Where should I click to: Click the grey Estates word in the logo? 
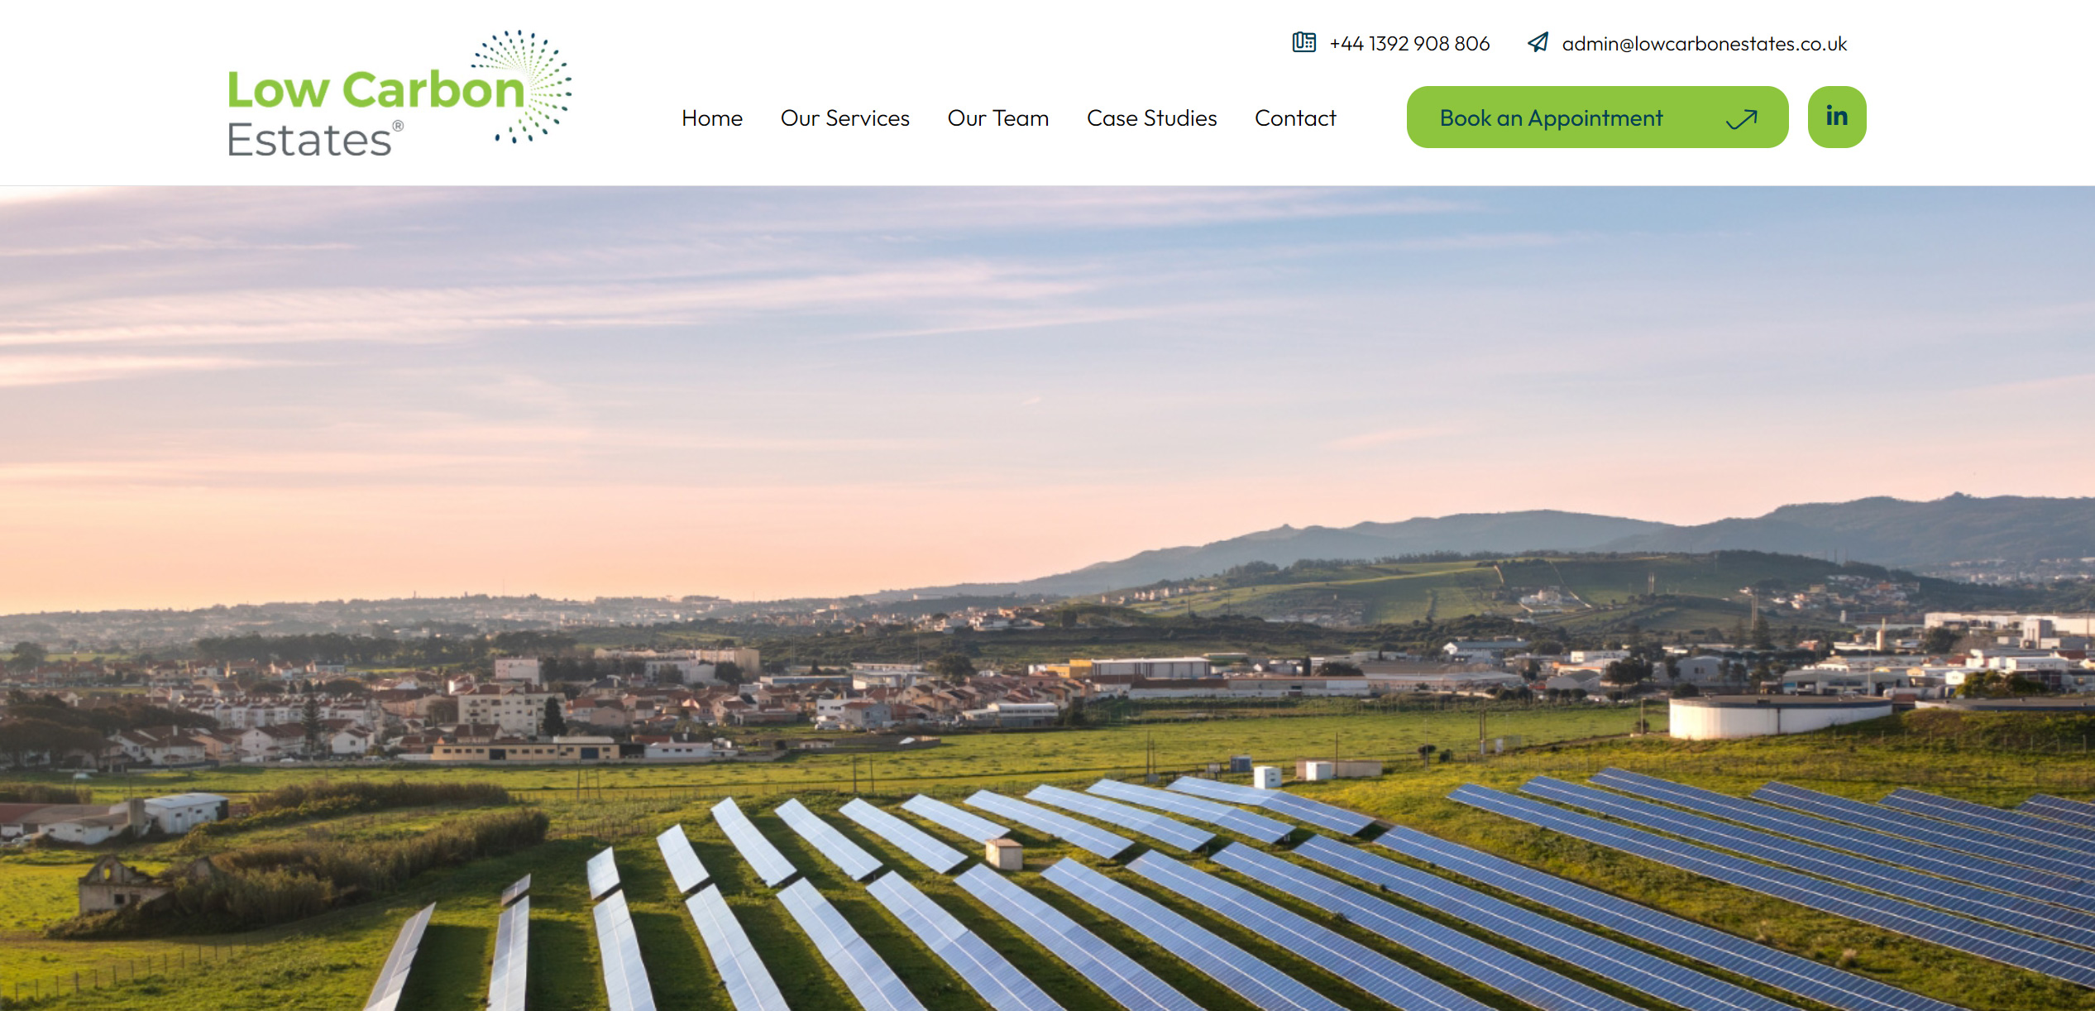tap(309, 139)
